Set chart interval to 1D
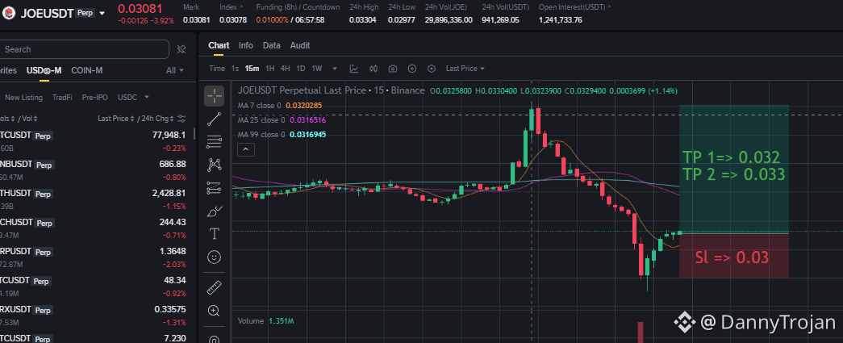The image size is (843, 343). coord(301,69)
